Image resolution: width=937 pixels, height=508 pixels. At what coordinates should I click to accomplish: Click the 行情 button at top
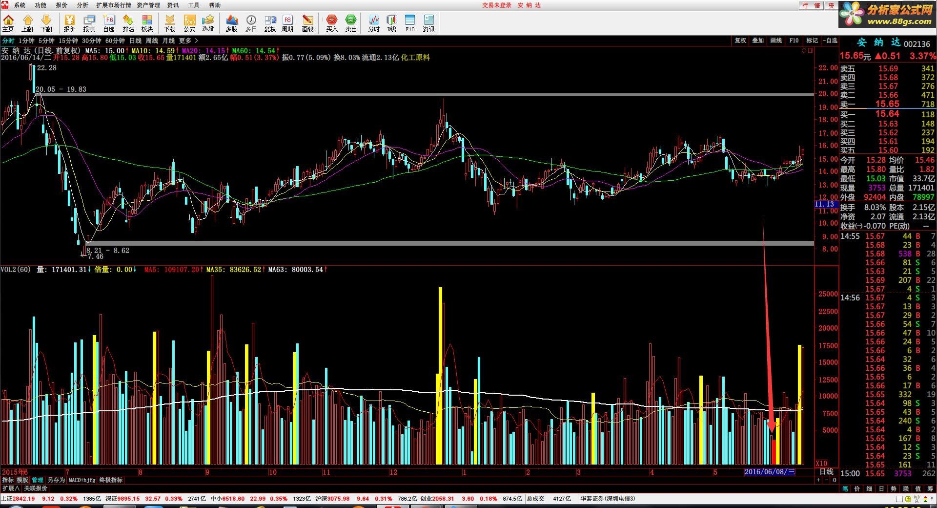tap(811, 5)
